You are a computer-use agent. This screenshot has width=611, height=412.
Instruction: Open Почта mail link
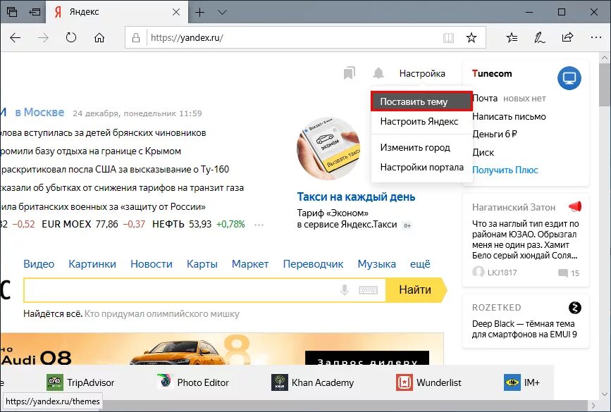(485, 99)
